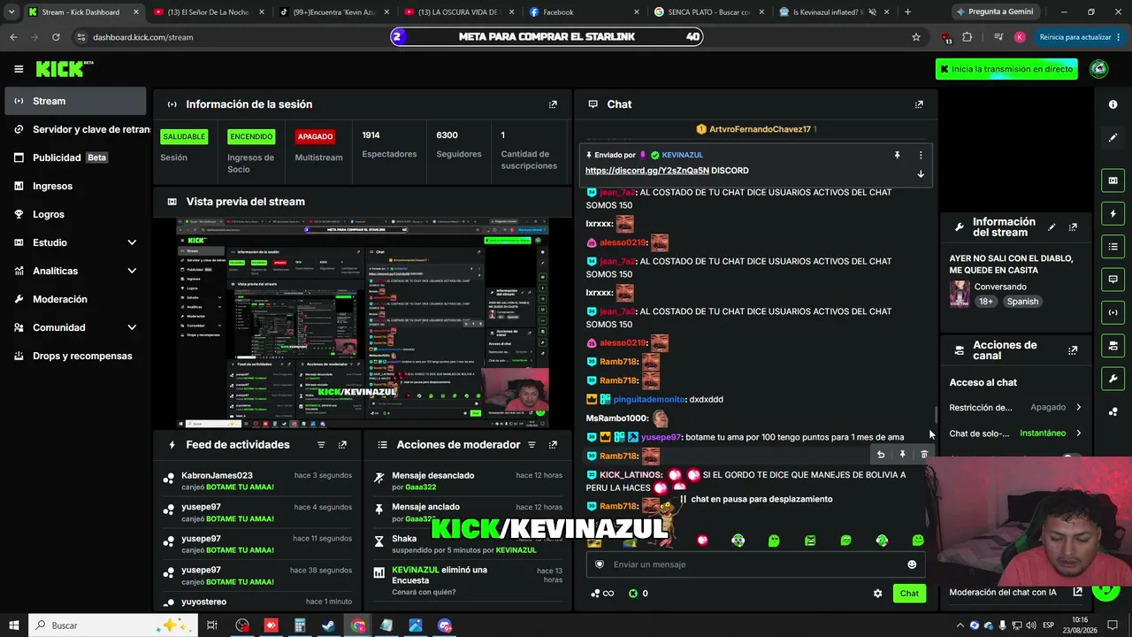1132x637 pixels.
Task: Edit Información del stream with the pencil
Action: (x=1052, y=227)
